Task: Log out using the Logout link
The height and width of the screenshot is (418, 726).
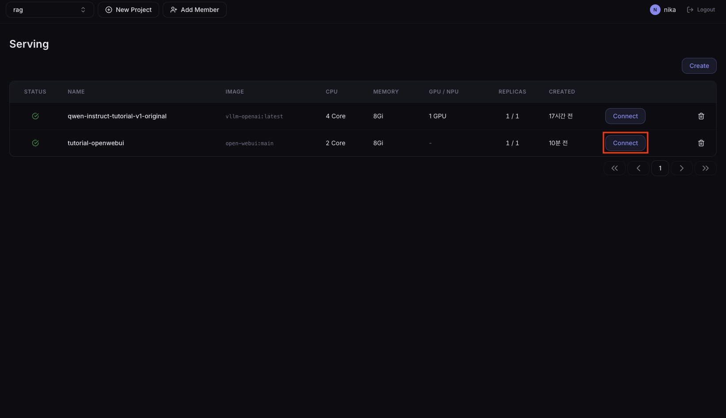Action: click(x=701, y=10)
